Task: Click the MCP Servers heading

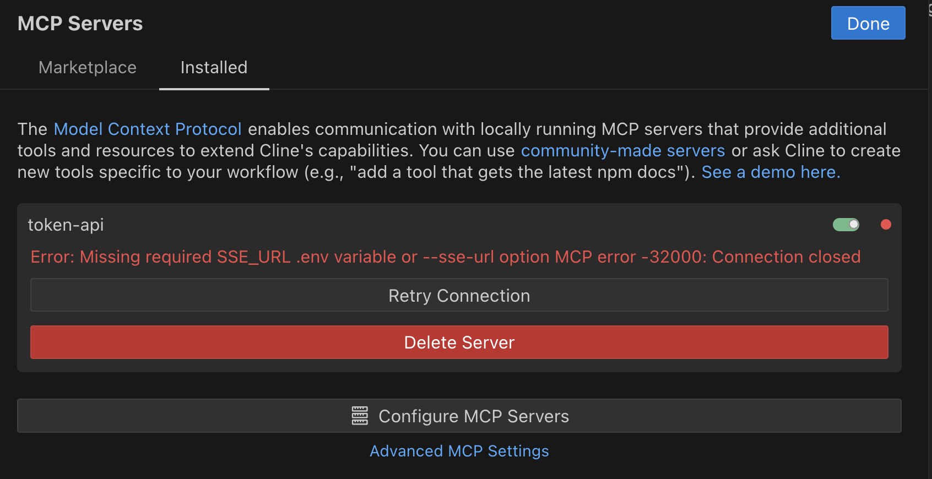Action: [80, 24]
